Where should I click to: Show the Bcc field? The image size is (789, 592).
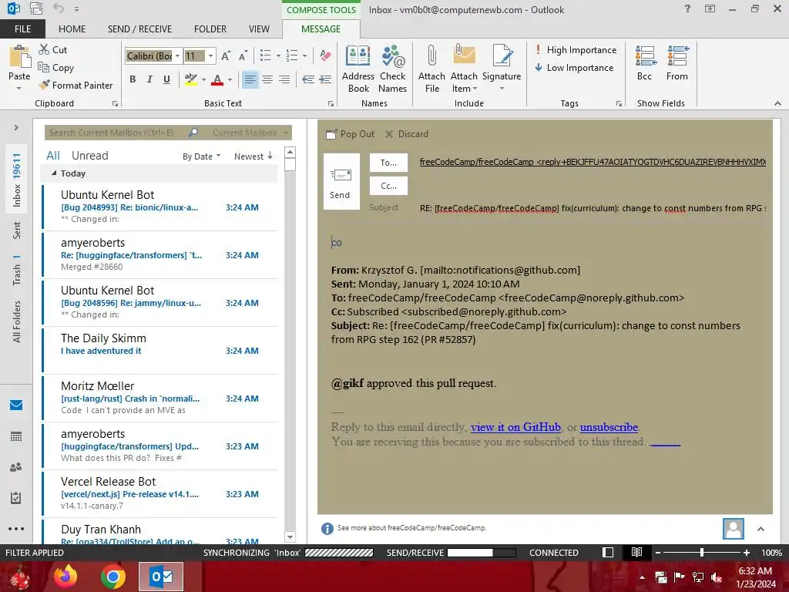[645, 63]
